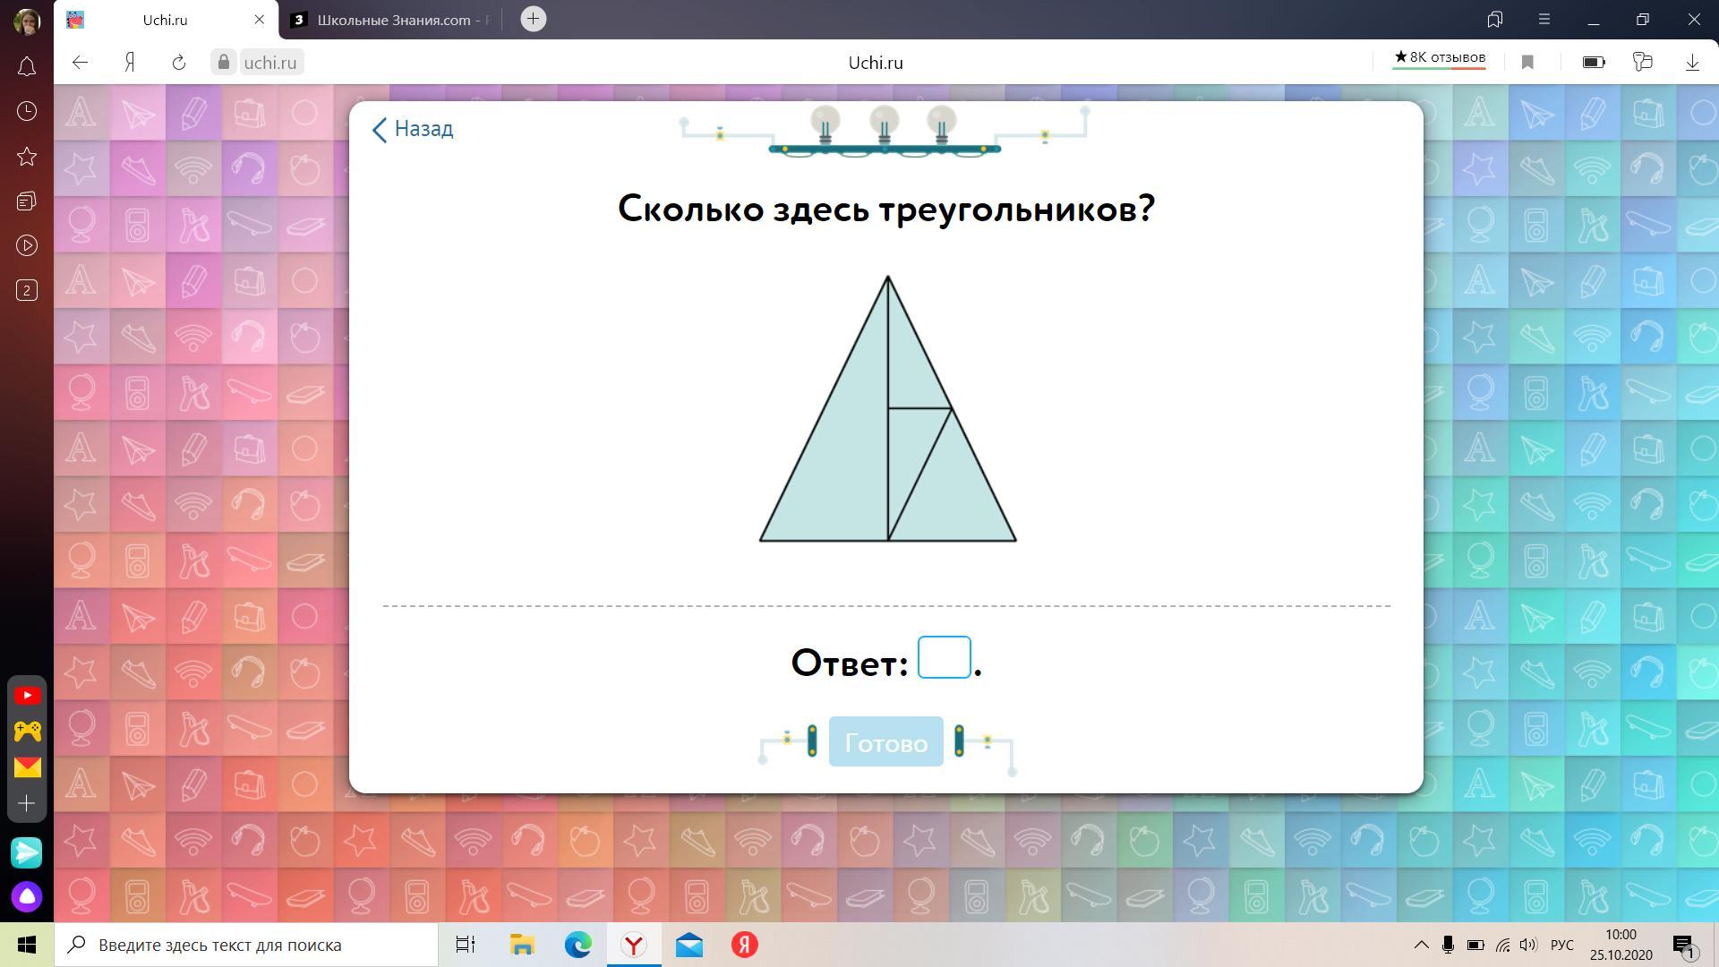Click the reload page icon

point(178,62)
